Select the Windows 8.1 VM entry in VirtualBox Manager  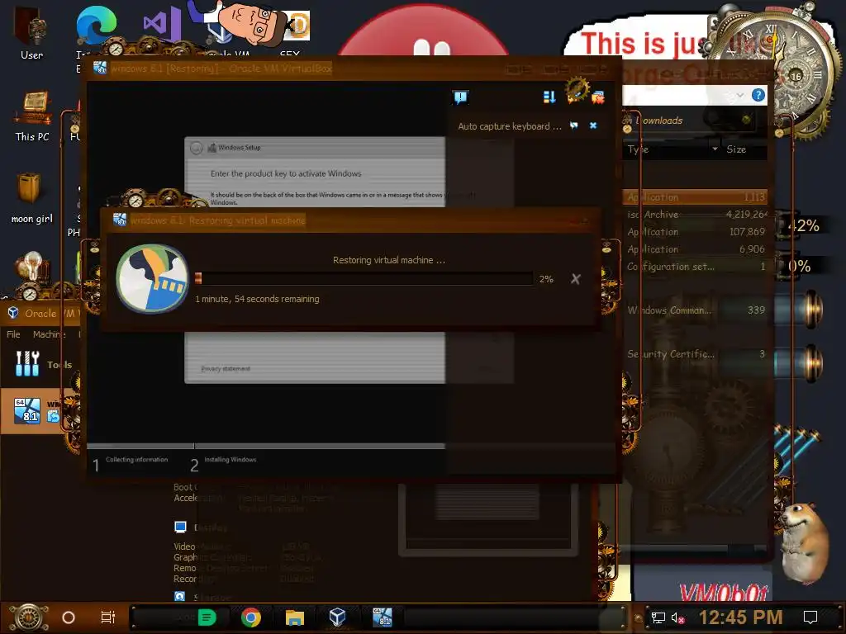(38, 411)
